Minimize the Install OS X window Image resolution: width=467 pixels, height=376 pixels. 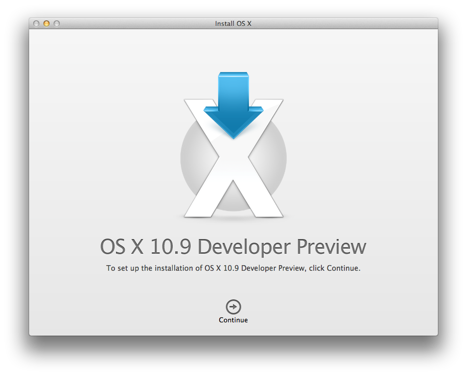click(x=46, y=24)
